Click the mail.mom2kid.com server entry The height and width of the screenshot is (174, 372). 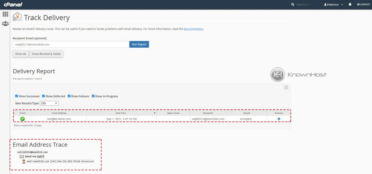tap(60, 161)
